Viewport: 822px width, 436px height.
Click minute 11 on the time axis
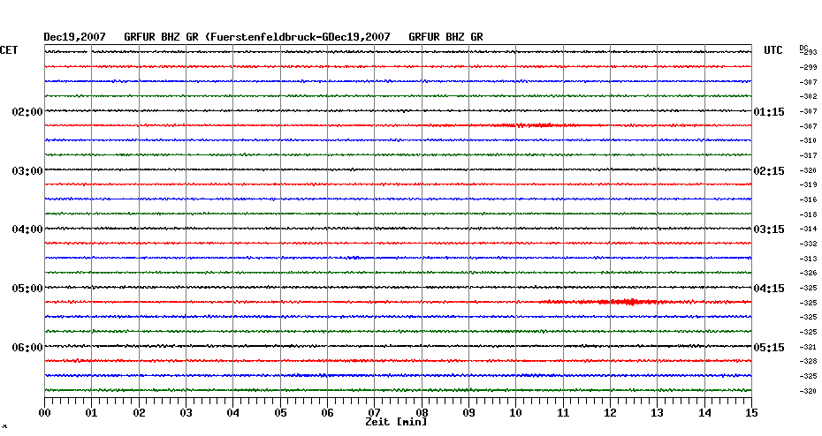click(564, 412)
